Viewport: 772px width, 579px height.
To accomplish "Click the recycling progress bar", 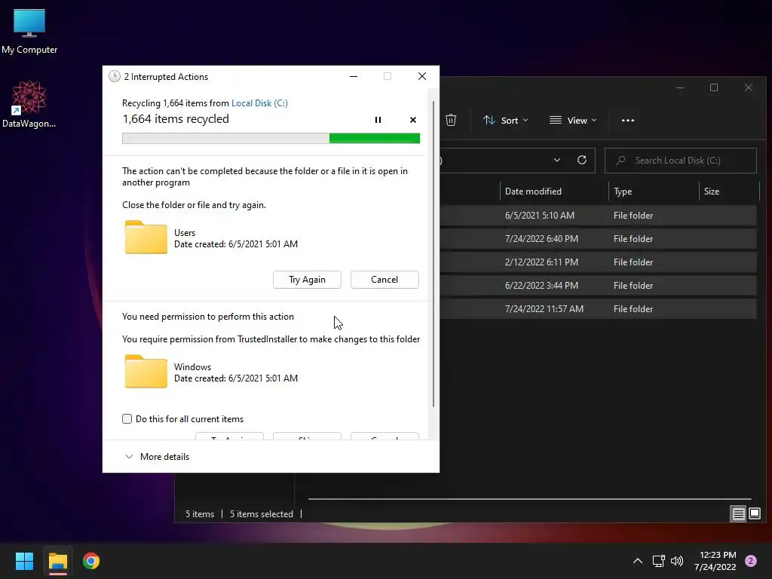I will pos(271,139).
